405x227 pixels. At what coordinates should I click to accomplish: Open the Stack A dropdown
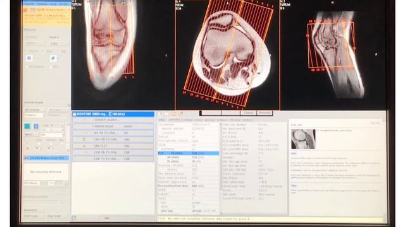coord(58,37)
